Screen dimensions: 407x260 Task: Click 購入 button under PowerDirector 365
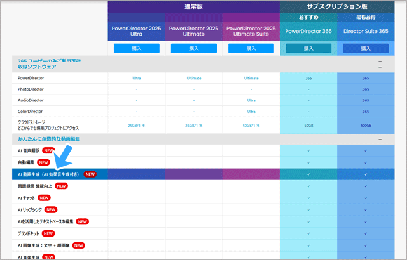coord(308,48)
